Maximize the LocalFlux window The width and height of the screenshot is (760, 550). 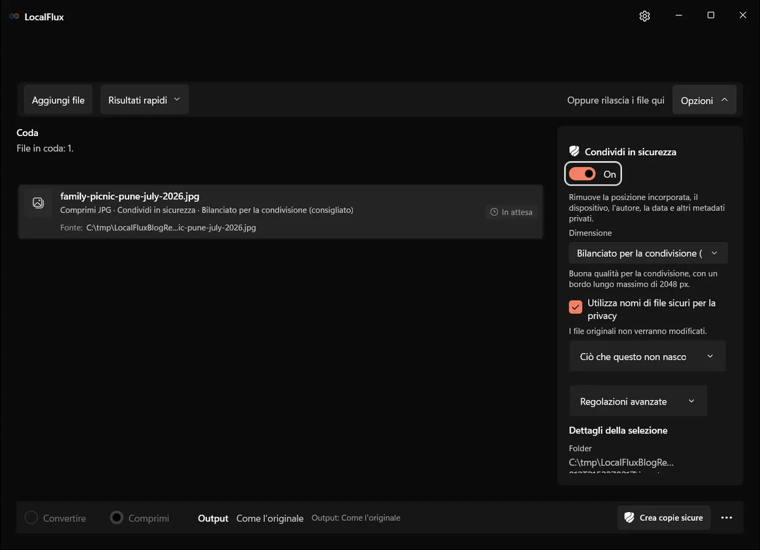[711, 16]
